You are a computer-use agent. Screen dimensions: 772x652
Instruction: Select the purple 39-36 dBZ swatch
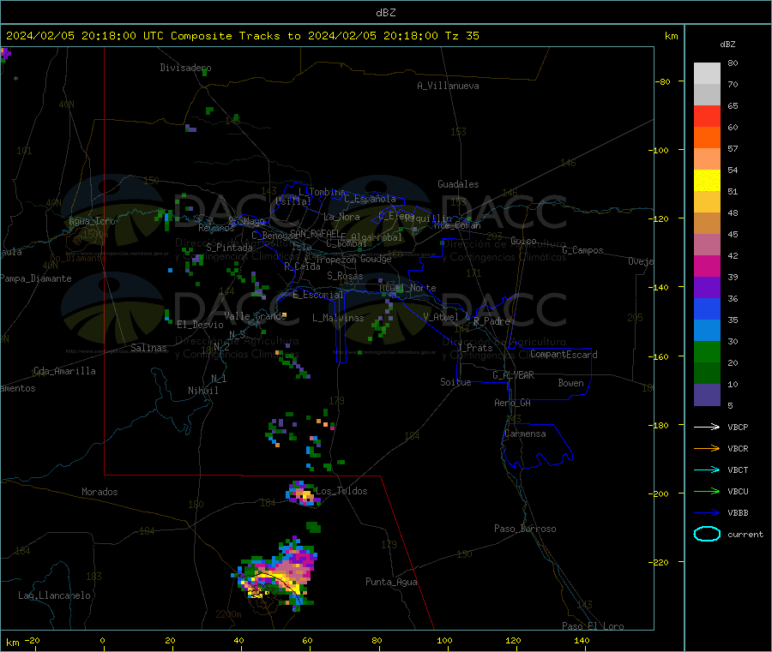tap(707, 287)
